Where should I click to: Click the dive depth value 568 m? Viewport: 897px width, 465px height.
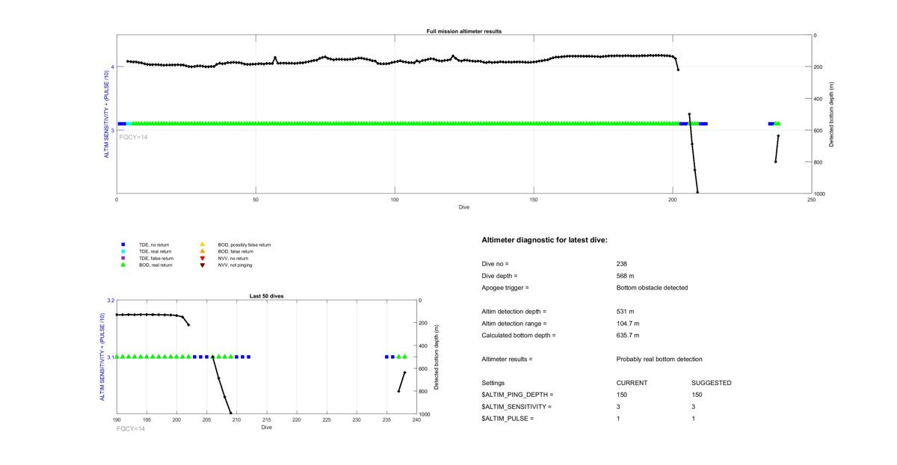click(x=626, y=276)
